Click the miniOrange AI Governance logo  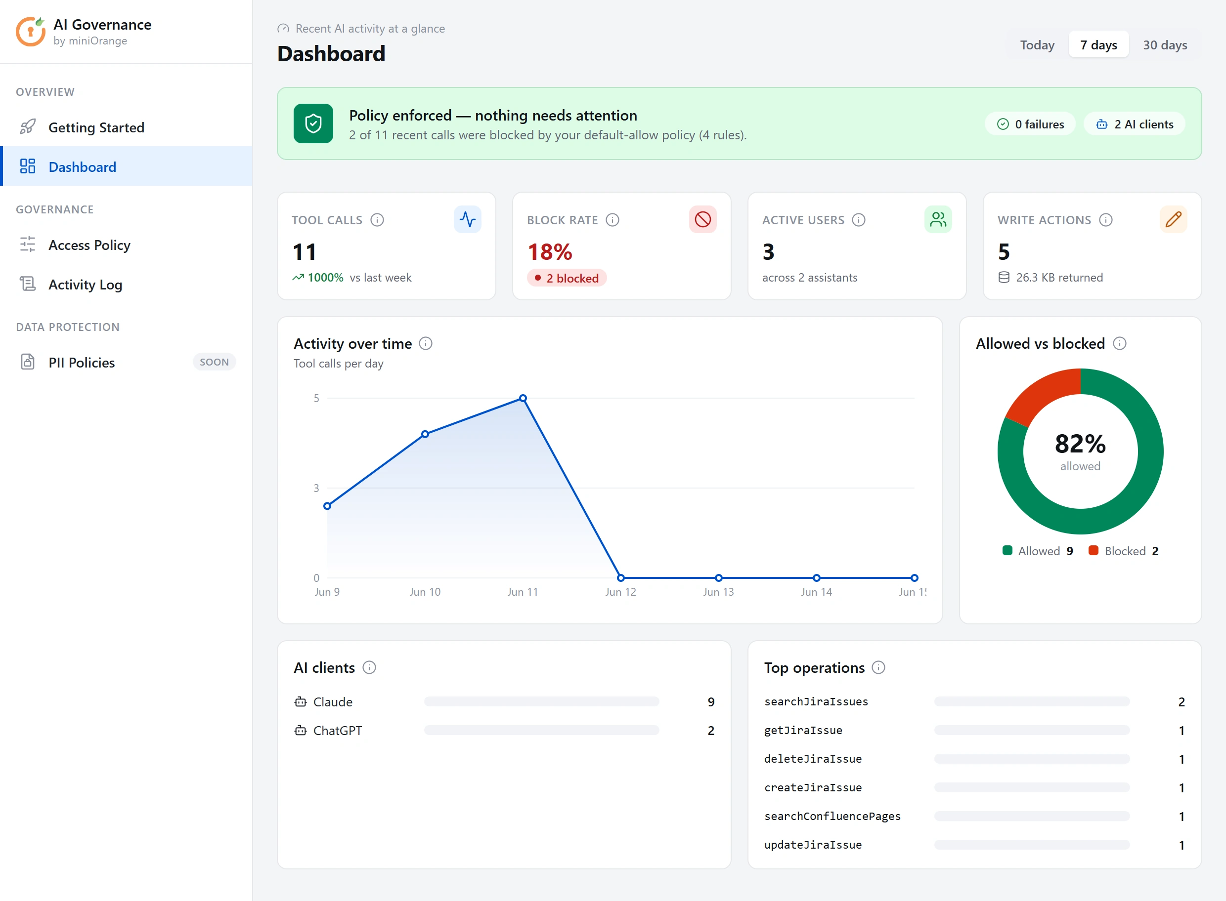(31, 32)
